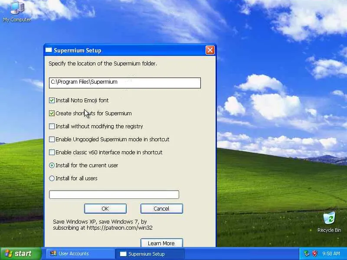Enable classic v60 interface mode in shortcut
This screenshot has width=347, height=260.
click(52, 153)
